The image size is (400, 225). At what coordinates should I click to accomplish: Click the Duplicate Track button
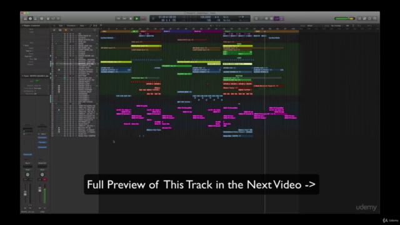coord(60,30)
